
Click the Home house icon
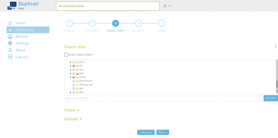pos(10,23)
